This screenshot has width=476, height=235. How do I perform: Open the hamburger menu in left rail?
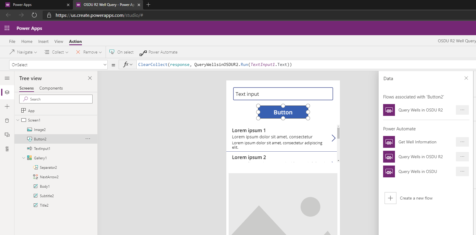click(7, 78)
